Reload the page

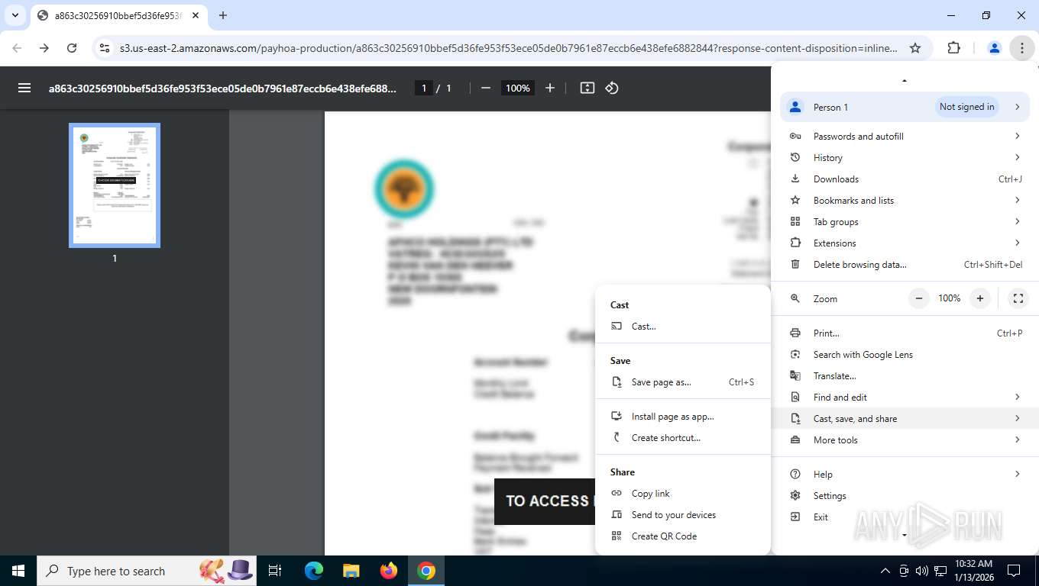[72, 48]
